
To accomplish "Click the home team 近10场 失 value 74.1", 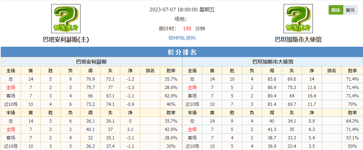I will pyautogui.click(x=110, y=104).
